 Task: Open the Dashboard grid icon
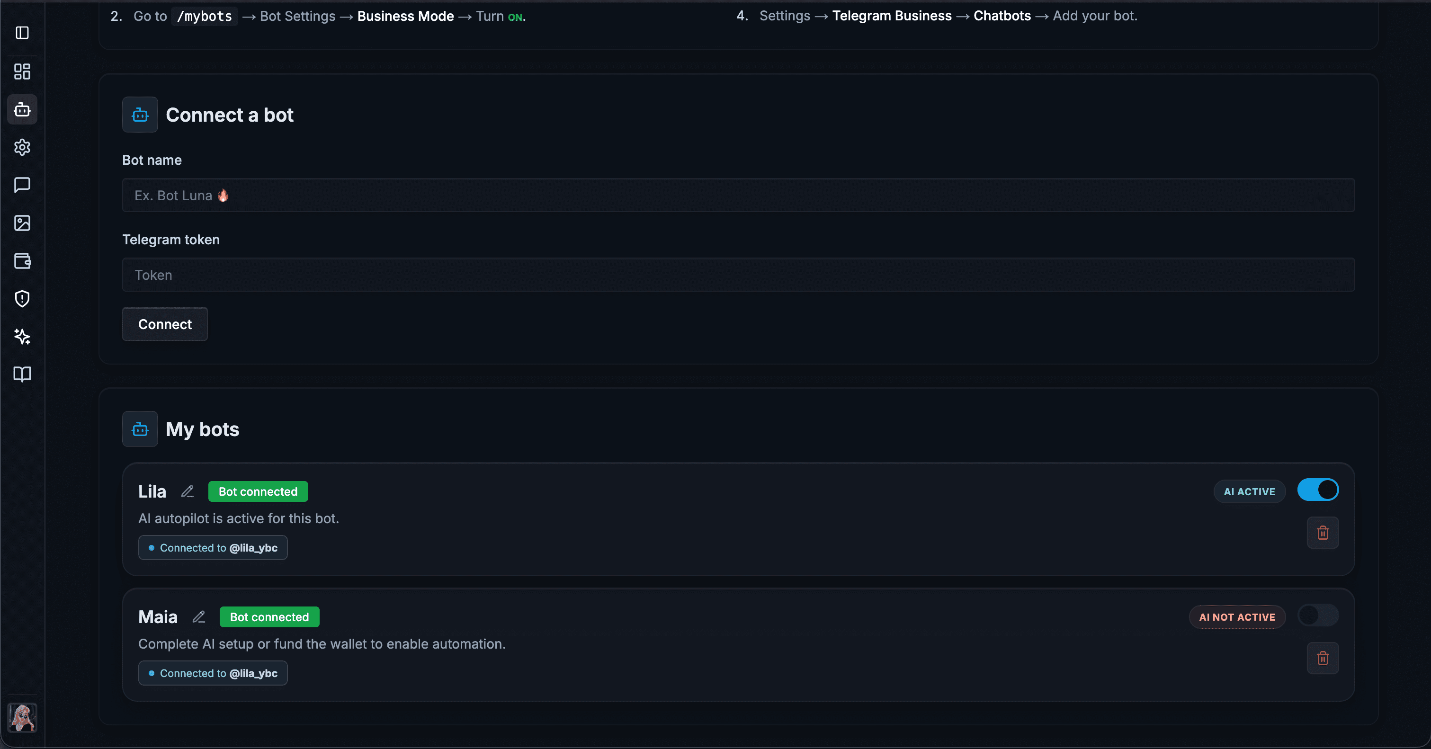(22, 71)
